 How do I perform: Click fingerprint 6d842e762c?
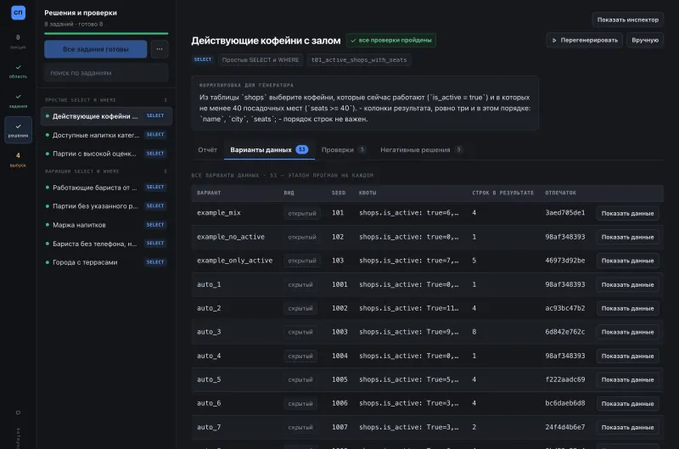[x=564, y=332]
